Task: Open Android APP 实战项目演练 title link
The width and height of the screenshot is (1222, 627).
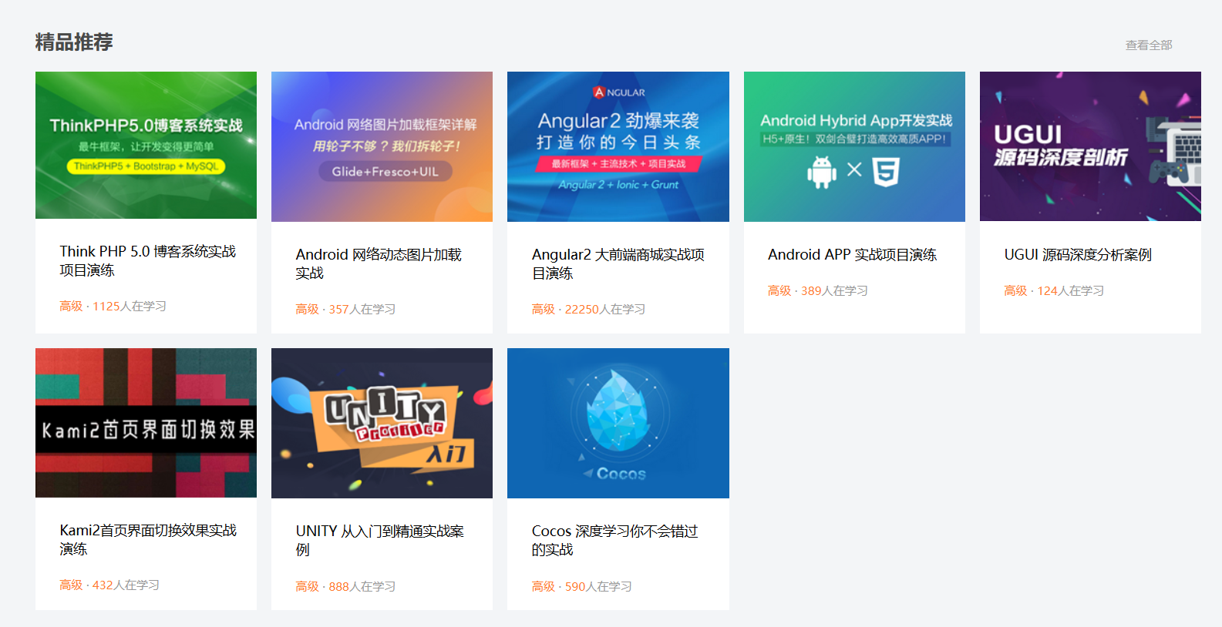Action: pos(852,255)
